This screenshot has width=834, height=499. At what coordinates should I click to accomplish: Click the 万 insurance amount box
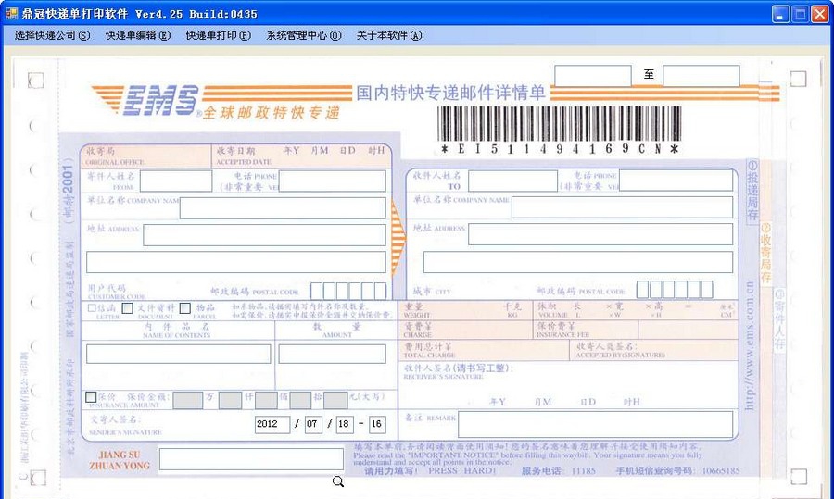tap(188, 400)
